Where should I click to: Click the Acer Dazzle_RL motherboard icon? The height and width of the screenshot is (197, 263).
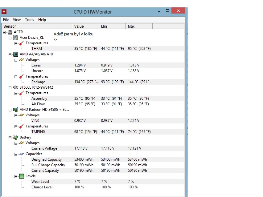16,38
